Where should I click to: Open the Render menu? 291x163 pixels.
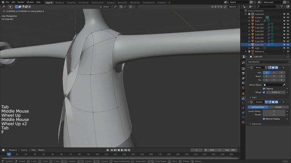(x=20, y=2)
